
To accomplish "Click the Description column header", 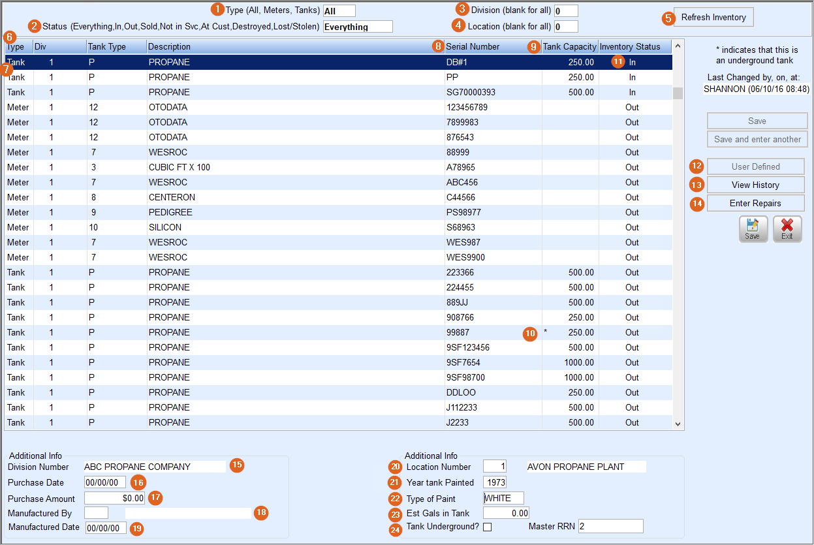I will 295,46.
